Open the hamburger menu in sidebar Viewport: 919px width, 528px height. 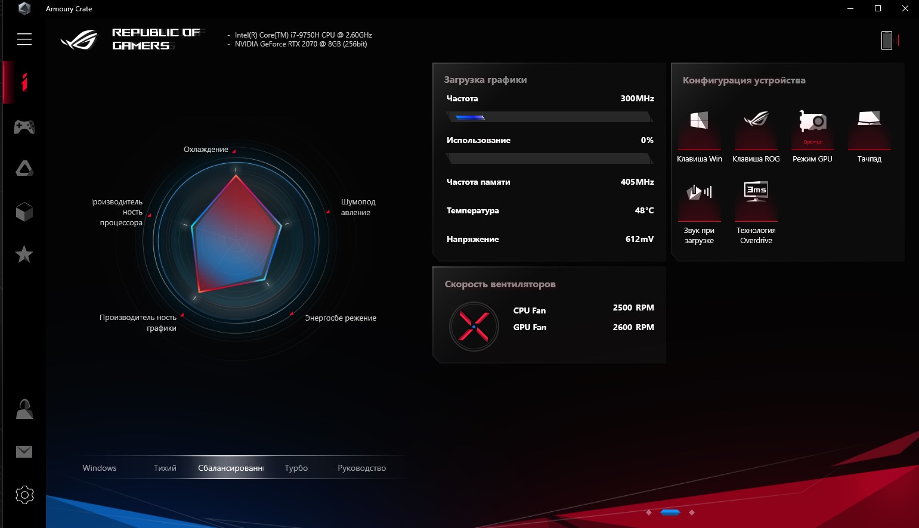coord(24,39)
